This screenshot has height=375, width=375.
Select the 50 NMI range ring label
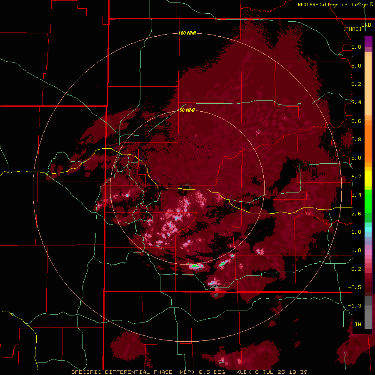(x=187, y=110)
